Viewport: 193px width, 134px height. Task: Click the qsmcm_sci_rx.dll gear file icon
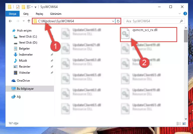click(125, 33)
